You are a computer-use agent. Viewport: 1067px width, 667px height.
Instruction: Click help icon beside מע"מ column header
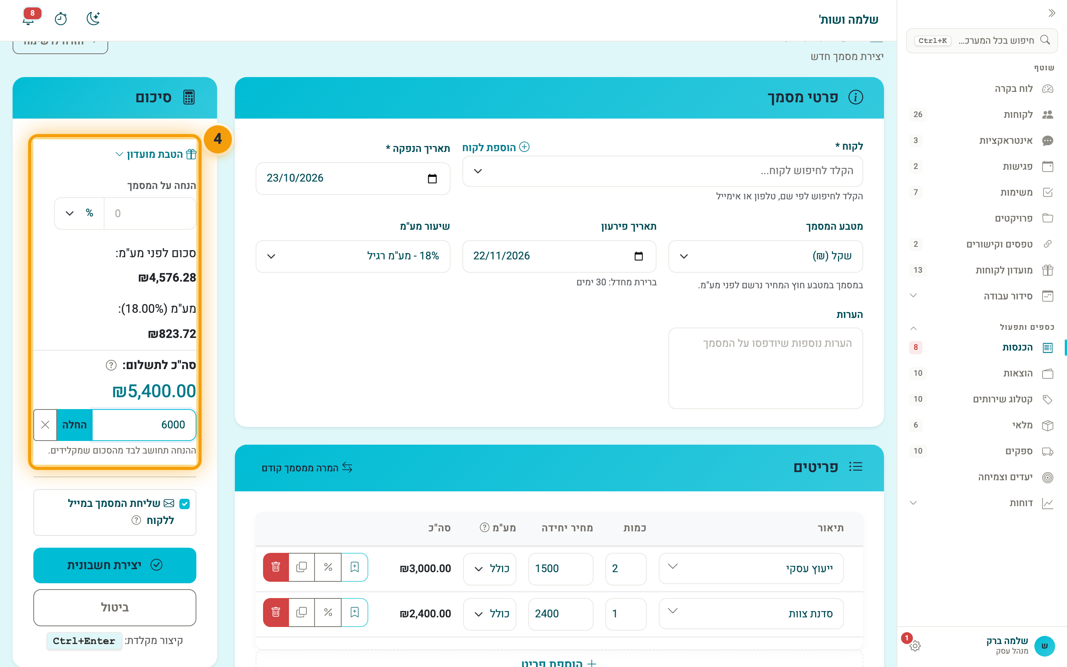[x=485, y=528]
